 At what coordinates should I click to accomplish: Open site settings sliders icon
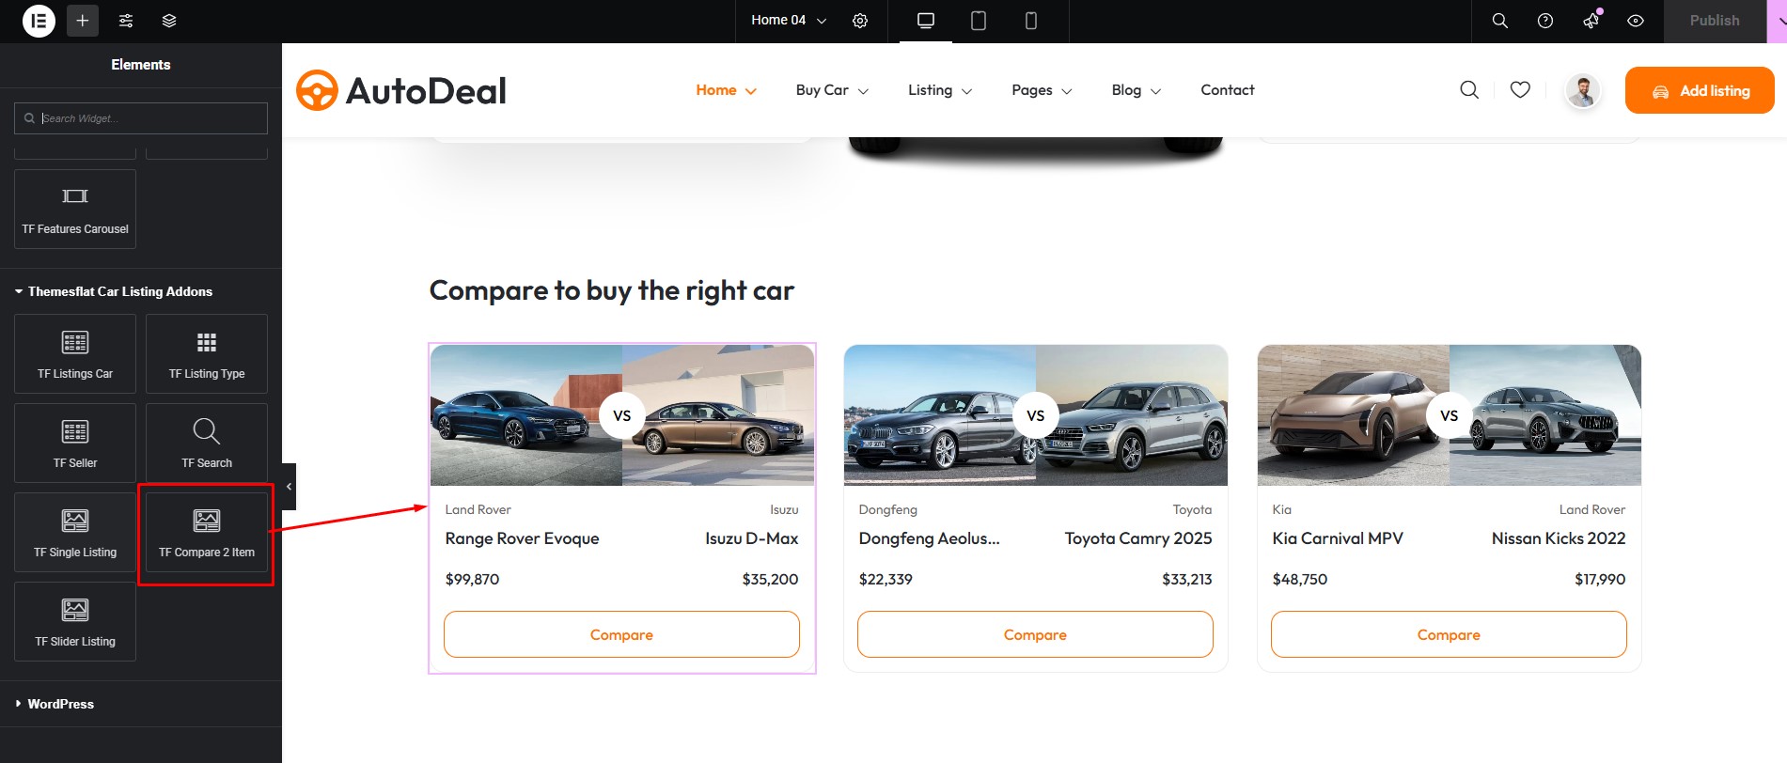click(x=126, y=21)
